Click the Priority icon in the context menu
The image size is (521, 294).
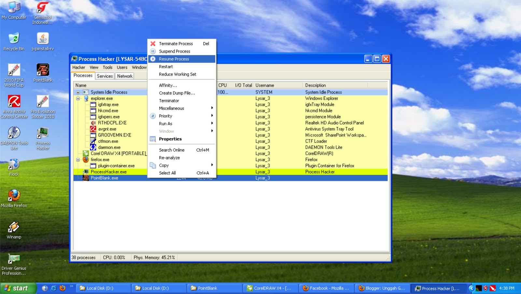152,116
